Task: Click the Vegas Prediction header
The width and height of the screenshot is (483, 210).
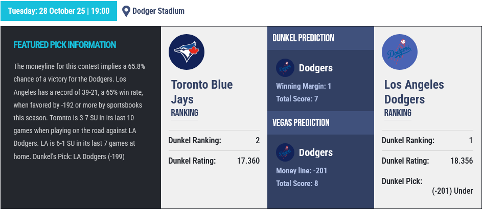Action: click(x=301, y=123)
